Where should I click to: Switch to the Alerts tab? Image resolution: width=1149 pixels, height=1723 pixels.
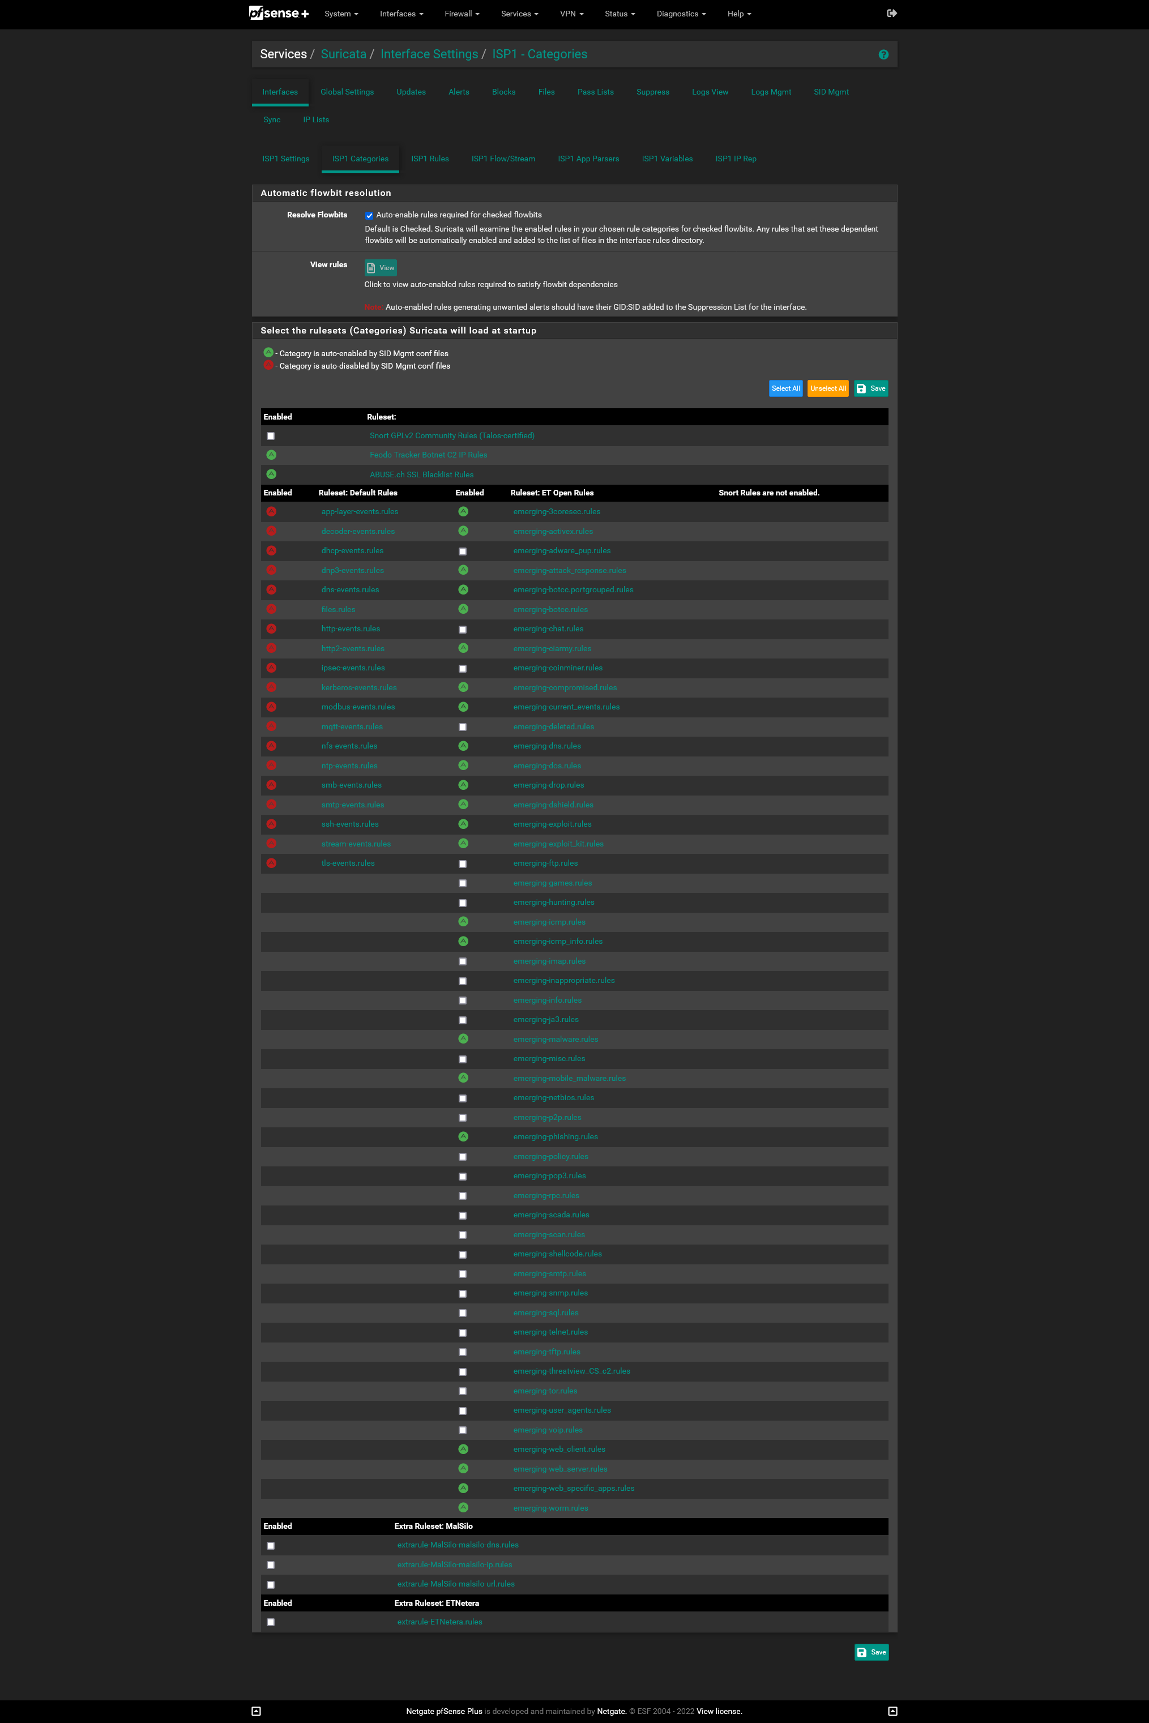pos(459,92)
